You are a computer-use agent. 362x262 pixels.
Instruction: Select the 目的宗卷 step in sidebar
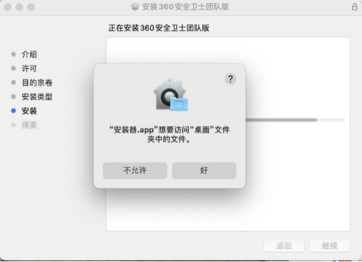[x=37, y=82]
